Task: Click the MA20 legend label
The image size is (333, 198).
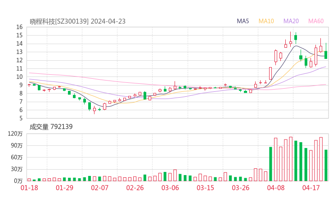Action: [291, 21]
